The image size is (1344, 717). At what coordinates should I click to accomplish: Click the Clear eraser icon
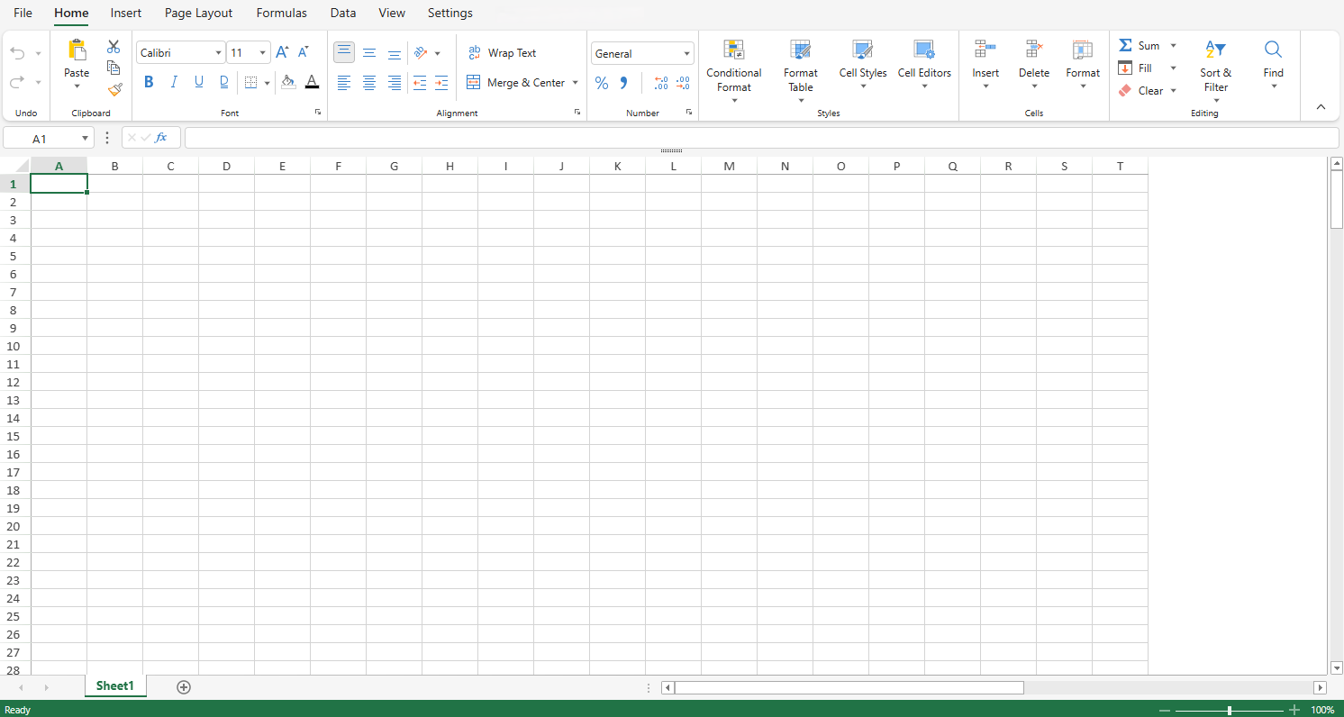point(1125,90)
